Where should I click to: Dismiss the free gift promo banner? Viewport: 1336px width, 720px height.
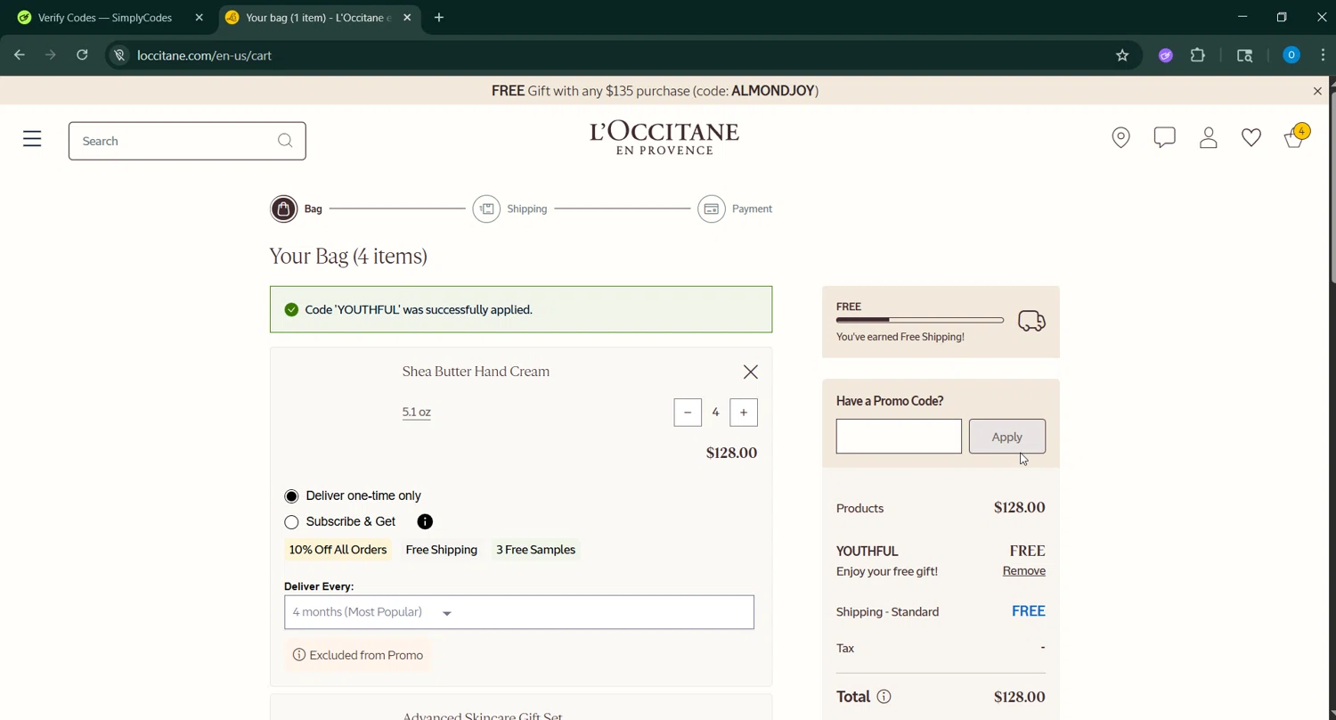click(1317, 91)
